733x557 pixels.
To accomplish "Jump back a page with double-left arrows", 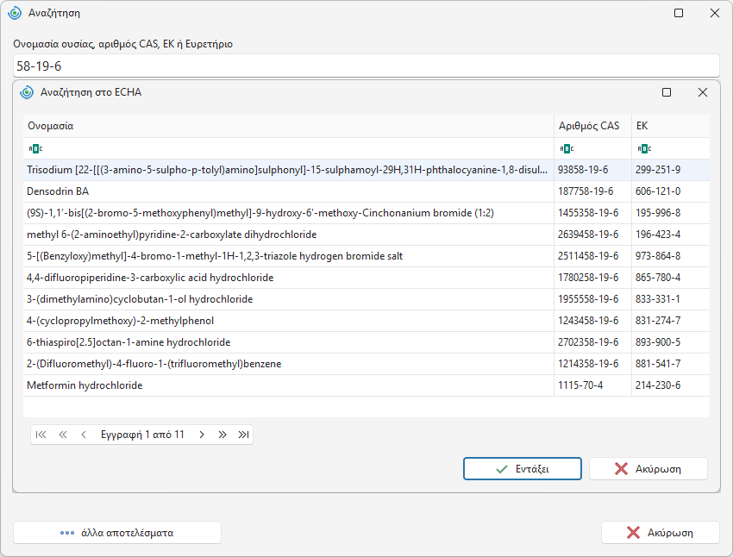I will click(x=63, y=435).
